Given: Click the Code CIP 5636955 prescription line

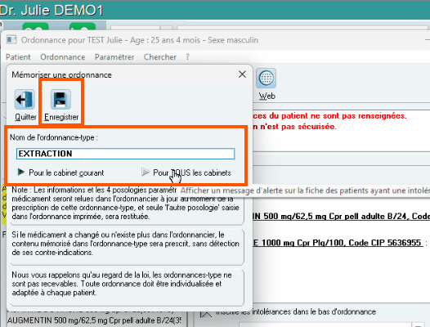Looking at the screenshot, I should tap(339, 243).
